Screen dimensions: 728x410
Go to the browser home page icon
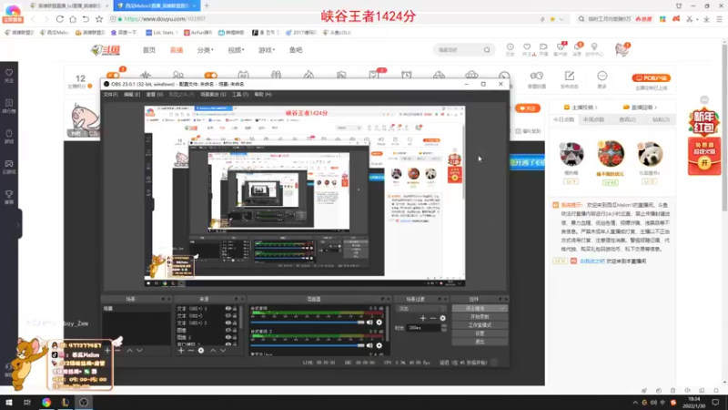tap(73, 19)
